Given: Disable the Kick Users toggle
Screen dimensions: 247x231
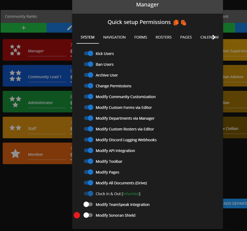Looking at the screenshot, I should click(88, 54).
